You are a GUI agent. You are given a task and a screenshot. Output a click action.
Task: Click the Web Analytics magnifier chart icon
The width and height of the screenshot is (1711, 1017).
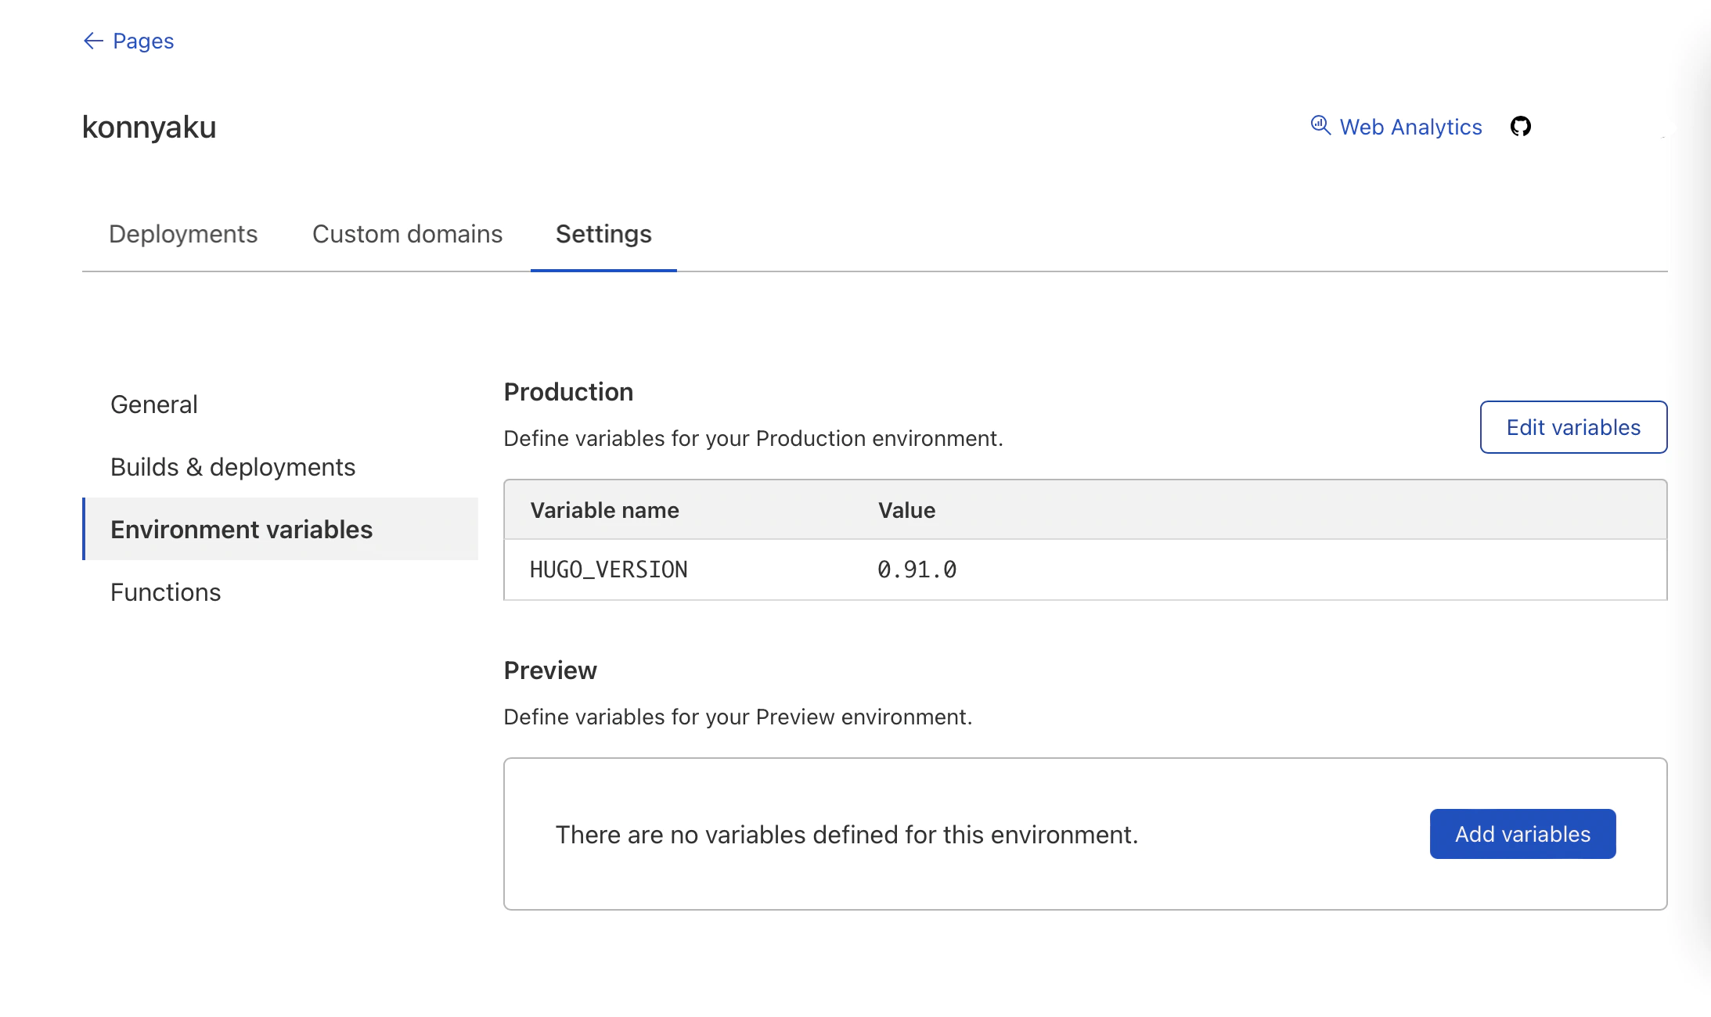point(1320,125)
